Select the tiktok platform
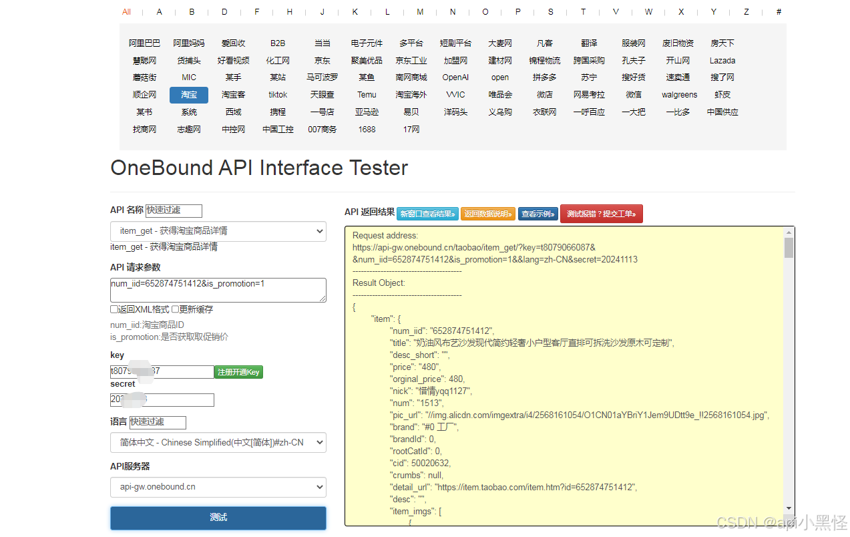The height and width of the screenshot is (537, 850). pyautogui.click(x=278, y=95)
